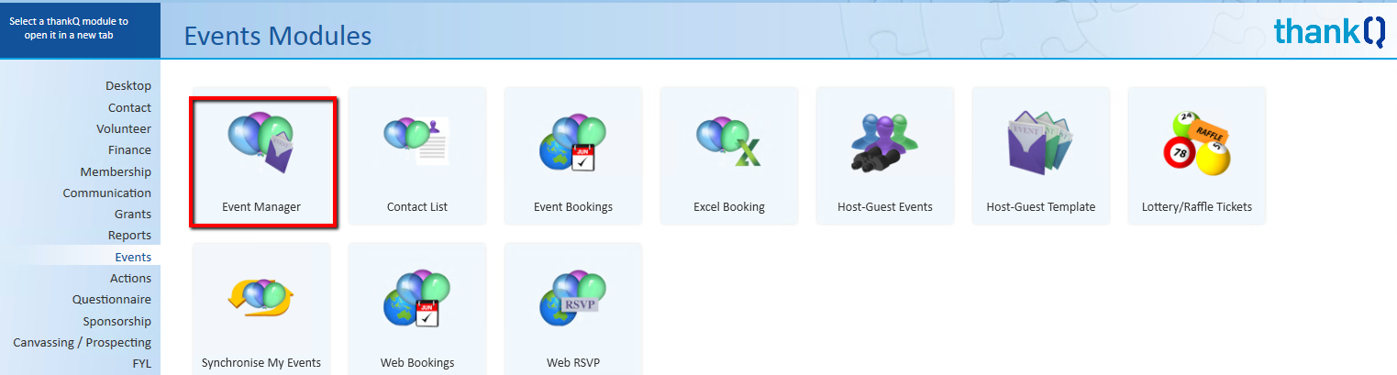Image resolution: width=1397 pixels, height=375 pixels.
Task: Select Contact in the module list
Action: (x=129, y=107)
